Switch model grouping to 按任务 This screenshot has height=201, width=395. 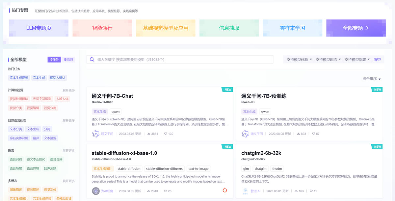(54, 60)
